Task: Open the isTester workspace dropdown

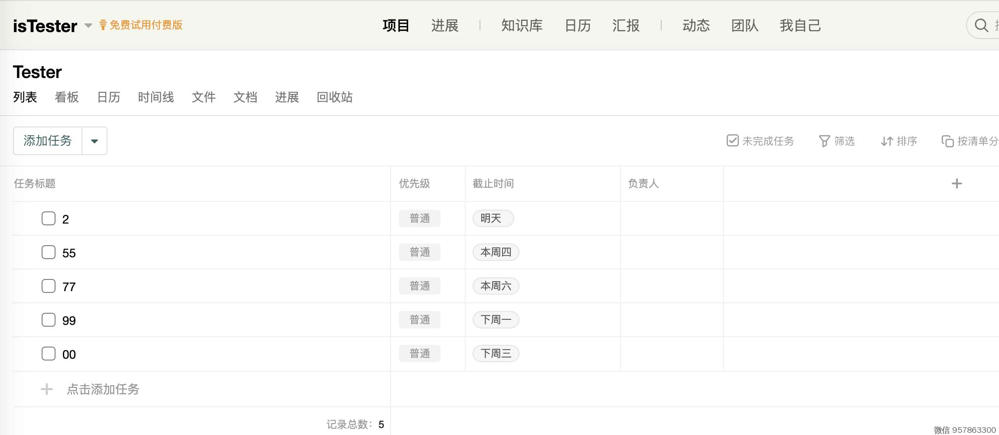Action: tap(88, 26)
